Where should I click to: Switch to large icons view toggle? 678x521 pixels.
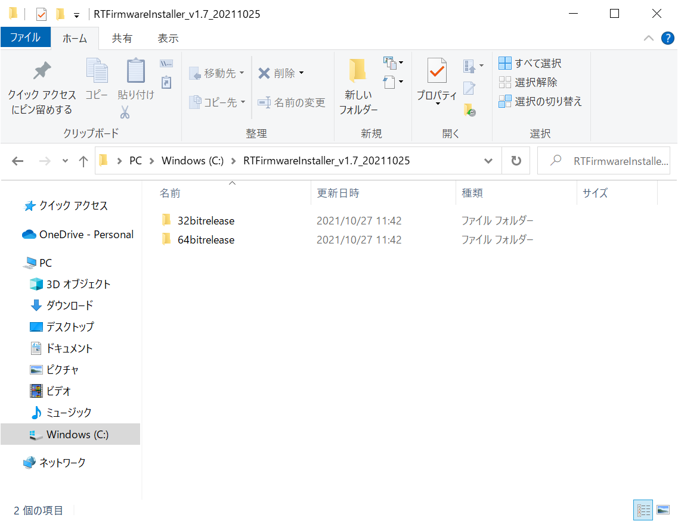[x=662, y=510]
